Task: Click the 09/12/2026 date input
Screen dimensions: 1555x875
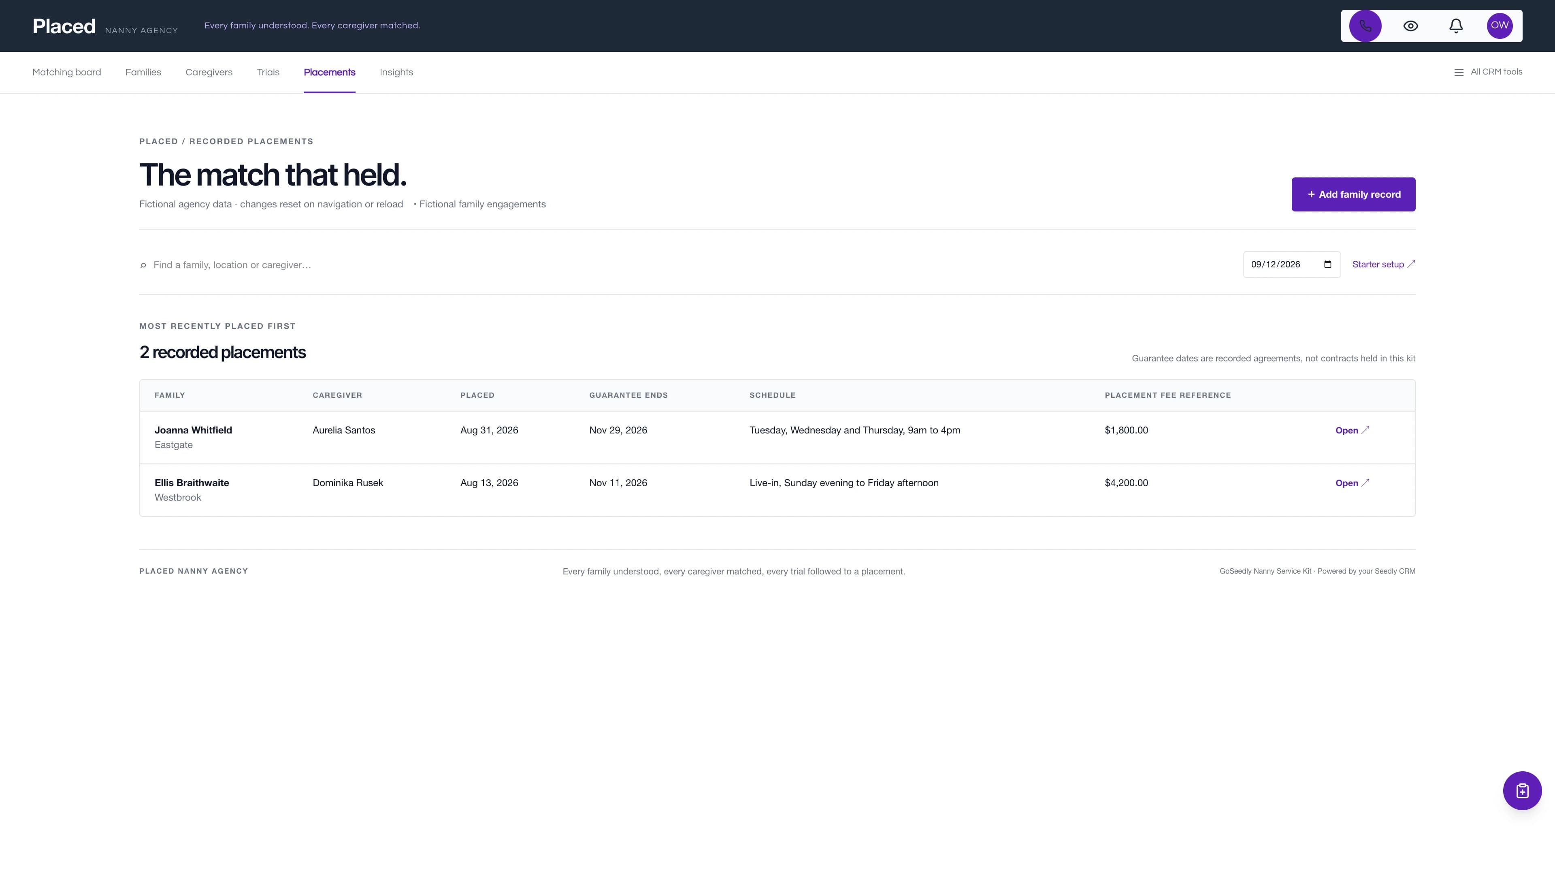Action: 1291,265
